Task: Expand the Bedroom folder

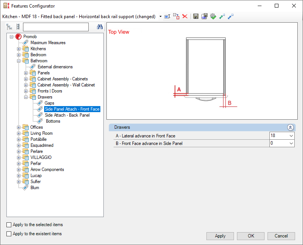Action: point(19,55)
